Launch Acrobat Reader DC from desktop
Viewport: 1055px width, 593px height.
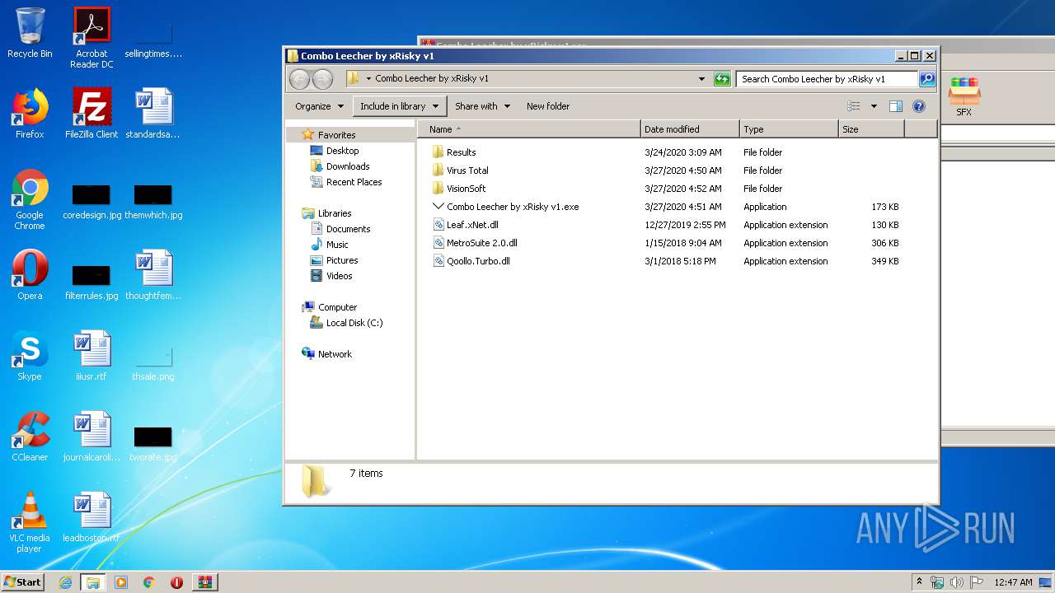[x=91, y=38]
